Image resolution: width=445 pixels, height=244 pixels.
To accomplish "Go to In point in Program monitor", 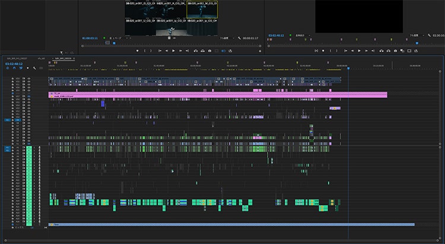I will click(x=345, y=51).
